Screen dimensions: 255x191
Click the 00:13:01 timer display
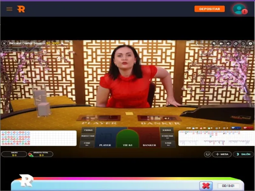[228, 186]
